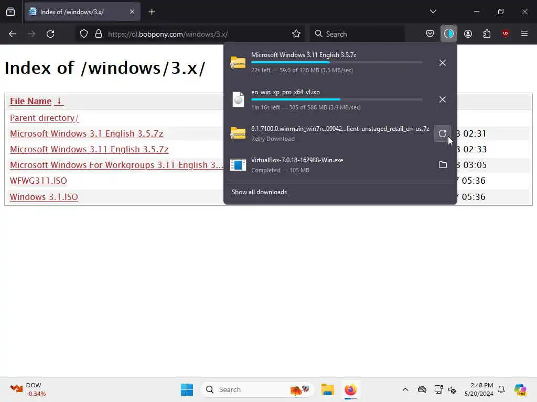Open the Firefox application menu
537x402 pixels.
coord(524,33)
